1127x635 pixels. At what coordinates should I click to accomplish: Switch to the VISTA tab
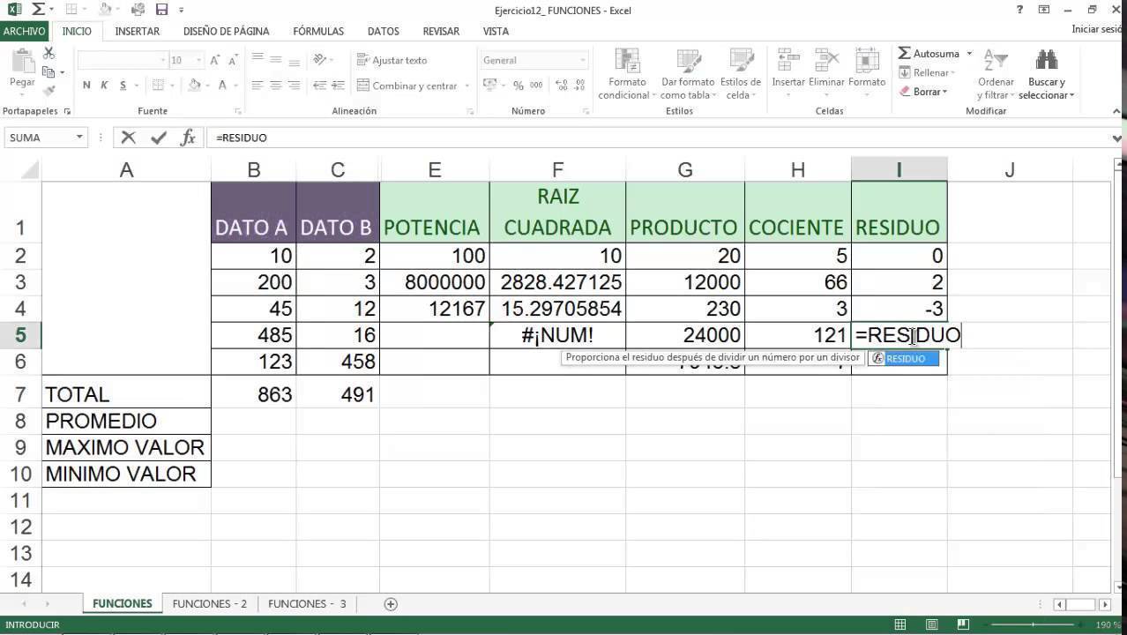tap(496, 31)
